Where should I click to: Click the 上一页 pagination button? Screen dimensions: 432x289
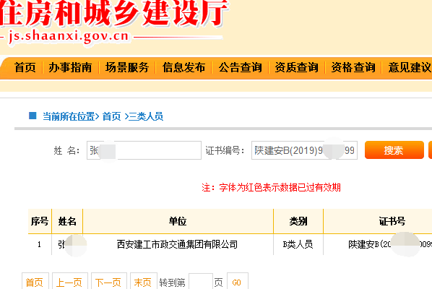click(x=70, y=282)
